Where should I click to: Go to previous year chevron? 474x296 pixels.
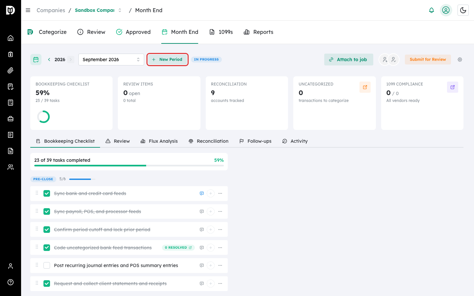tap(49, 60)
